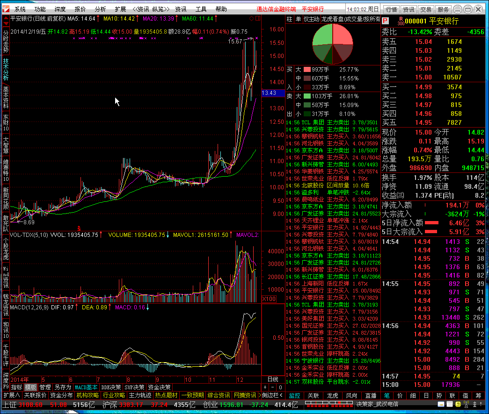
Task: Select the 技术分析 sidebar tab
Action: (x=6, y=70)
